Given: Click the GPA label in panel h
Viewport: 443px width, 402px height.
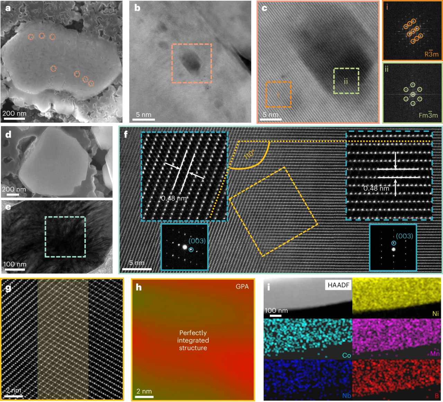Looking at the screenshot, I should point(242,287).
